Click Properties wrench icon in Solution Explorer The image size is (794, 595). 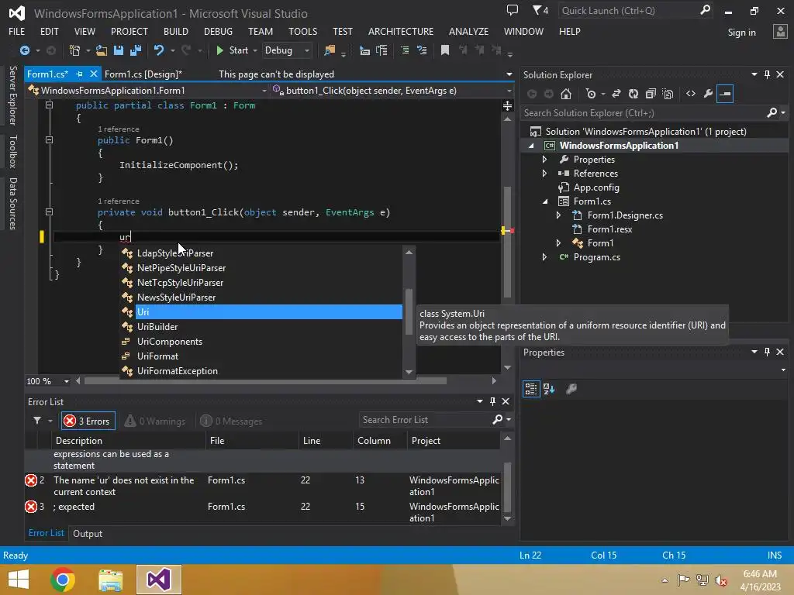(x=708, y=94)
